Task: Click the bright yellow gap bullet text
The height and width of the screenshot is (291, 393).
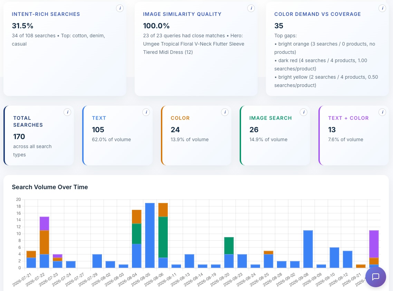Action: [326, 81]
